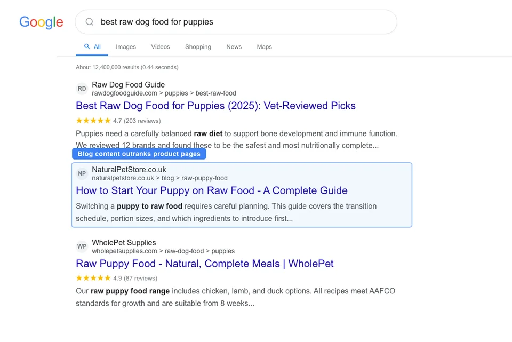
Task: Click the blue search icon beside All tab
Action: [86, 46]
